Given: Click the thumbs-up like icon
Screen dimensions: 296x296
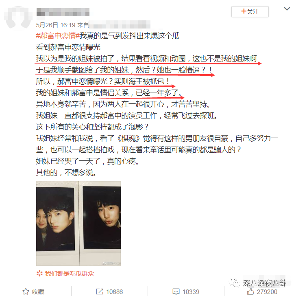Looking at the screenshot, I should (250, 292).
